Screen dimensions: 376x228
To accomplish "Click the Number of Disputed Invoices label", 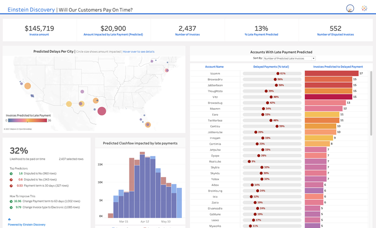I will pyautogui.click(x=335, y=34).
